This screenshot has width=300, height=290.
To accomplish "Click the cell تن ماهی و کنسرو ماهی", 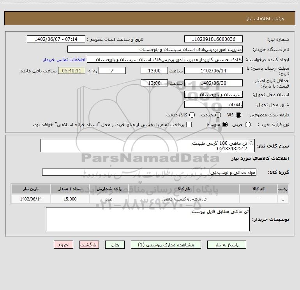I will [x=184, y=199].
